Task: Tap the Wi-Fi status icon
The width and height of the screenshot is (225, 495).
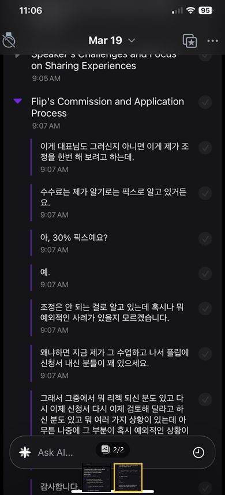Action: point(190,10)
